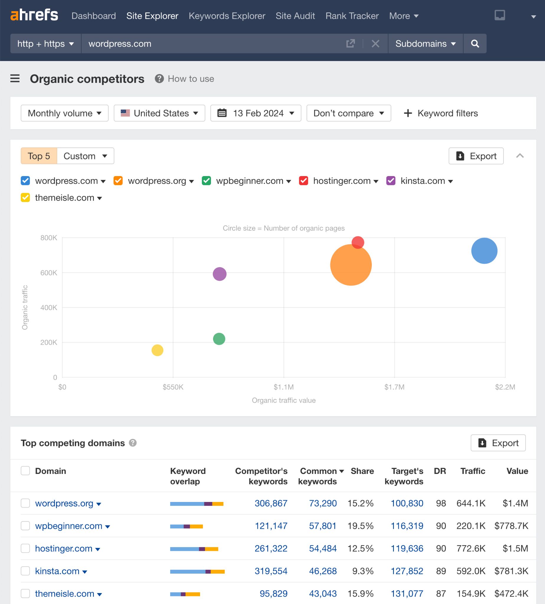This screenshot has height=604, width=545.
Task: Open the hamburger navigation menu
Action: [x=15, y=79]
